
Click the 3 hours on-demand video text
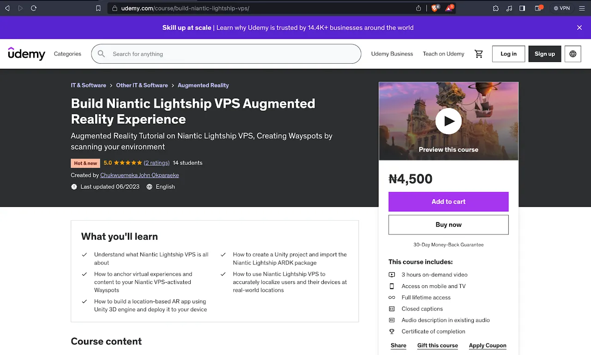(x=434, y=275)
